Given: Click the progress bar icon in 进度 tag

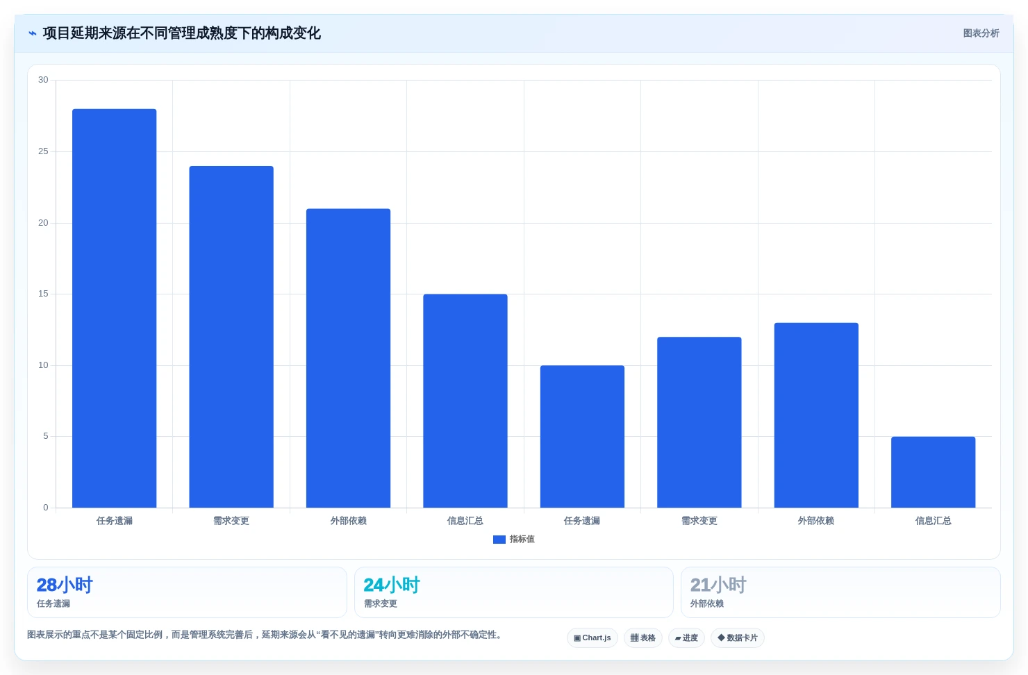Looking at the screenshot, I should point(678,638).
